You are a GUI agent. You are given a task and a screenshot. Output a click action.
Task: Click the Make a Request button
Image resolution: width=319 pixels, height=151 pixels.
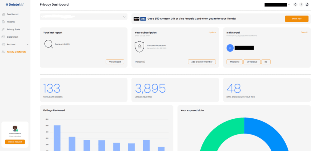pyautogui.click(x=15, y=142)
